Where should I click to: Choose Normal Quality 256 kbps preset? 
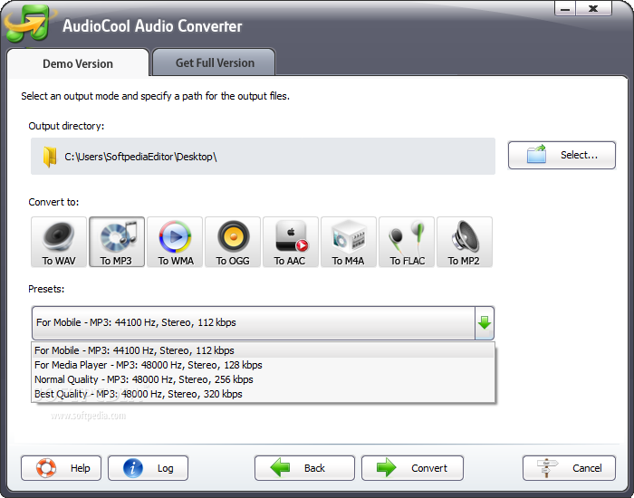coord(263,379)
